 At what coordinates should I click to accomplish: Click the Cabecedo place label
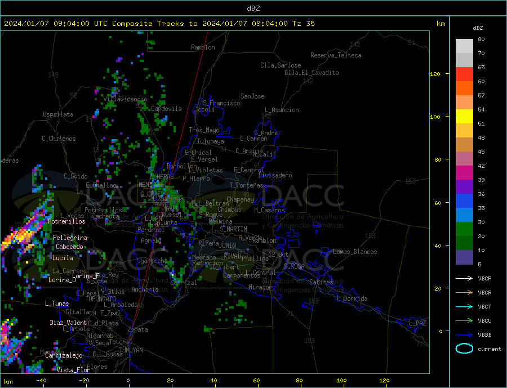[x=69, y=247]
